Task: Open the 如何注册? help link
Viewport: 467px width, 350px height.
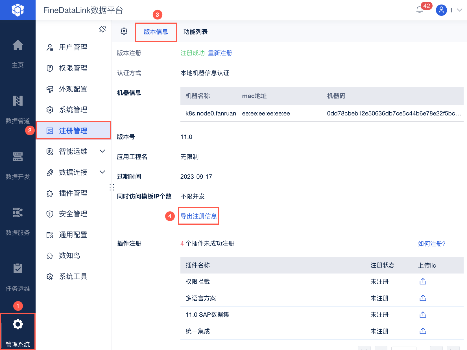Action: (x=432, y=244)
